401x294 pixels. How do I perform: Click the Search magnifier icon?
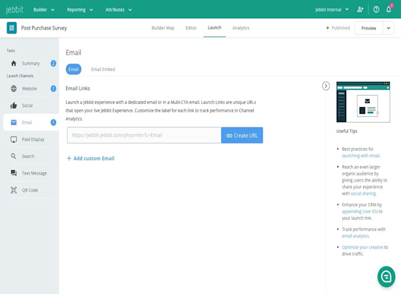click(13, 156)
